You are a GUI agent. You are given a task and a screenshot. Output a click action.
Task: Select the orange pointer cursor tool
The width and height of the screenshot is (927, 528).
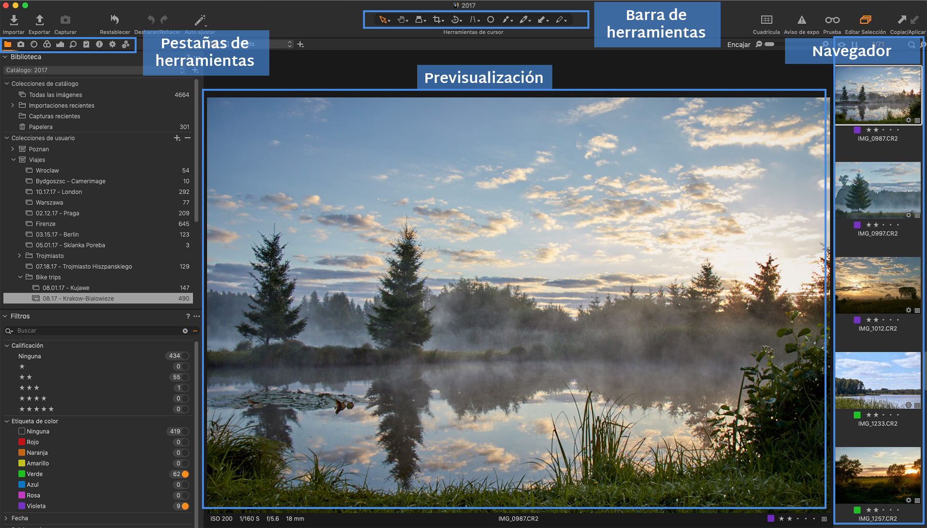[x=384, y=20]
